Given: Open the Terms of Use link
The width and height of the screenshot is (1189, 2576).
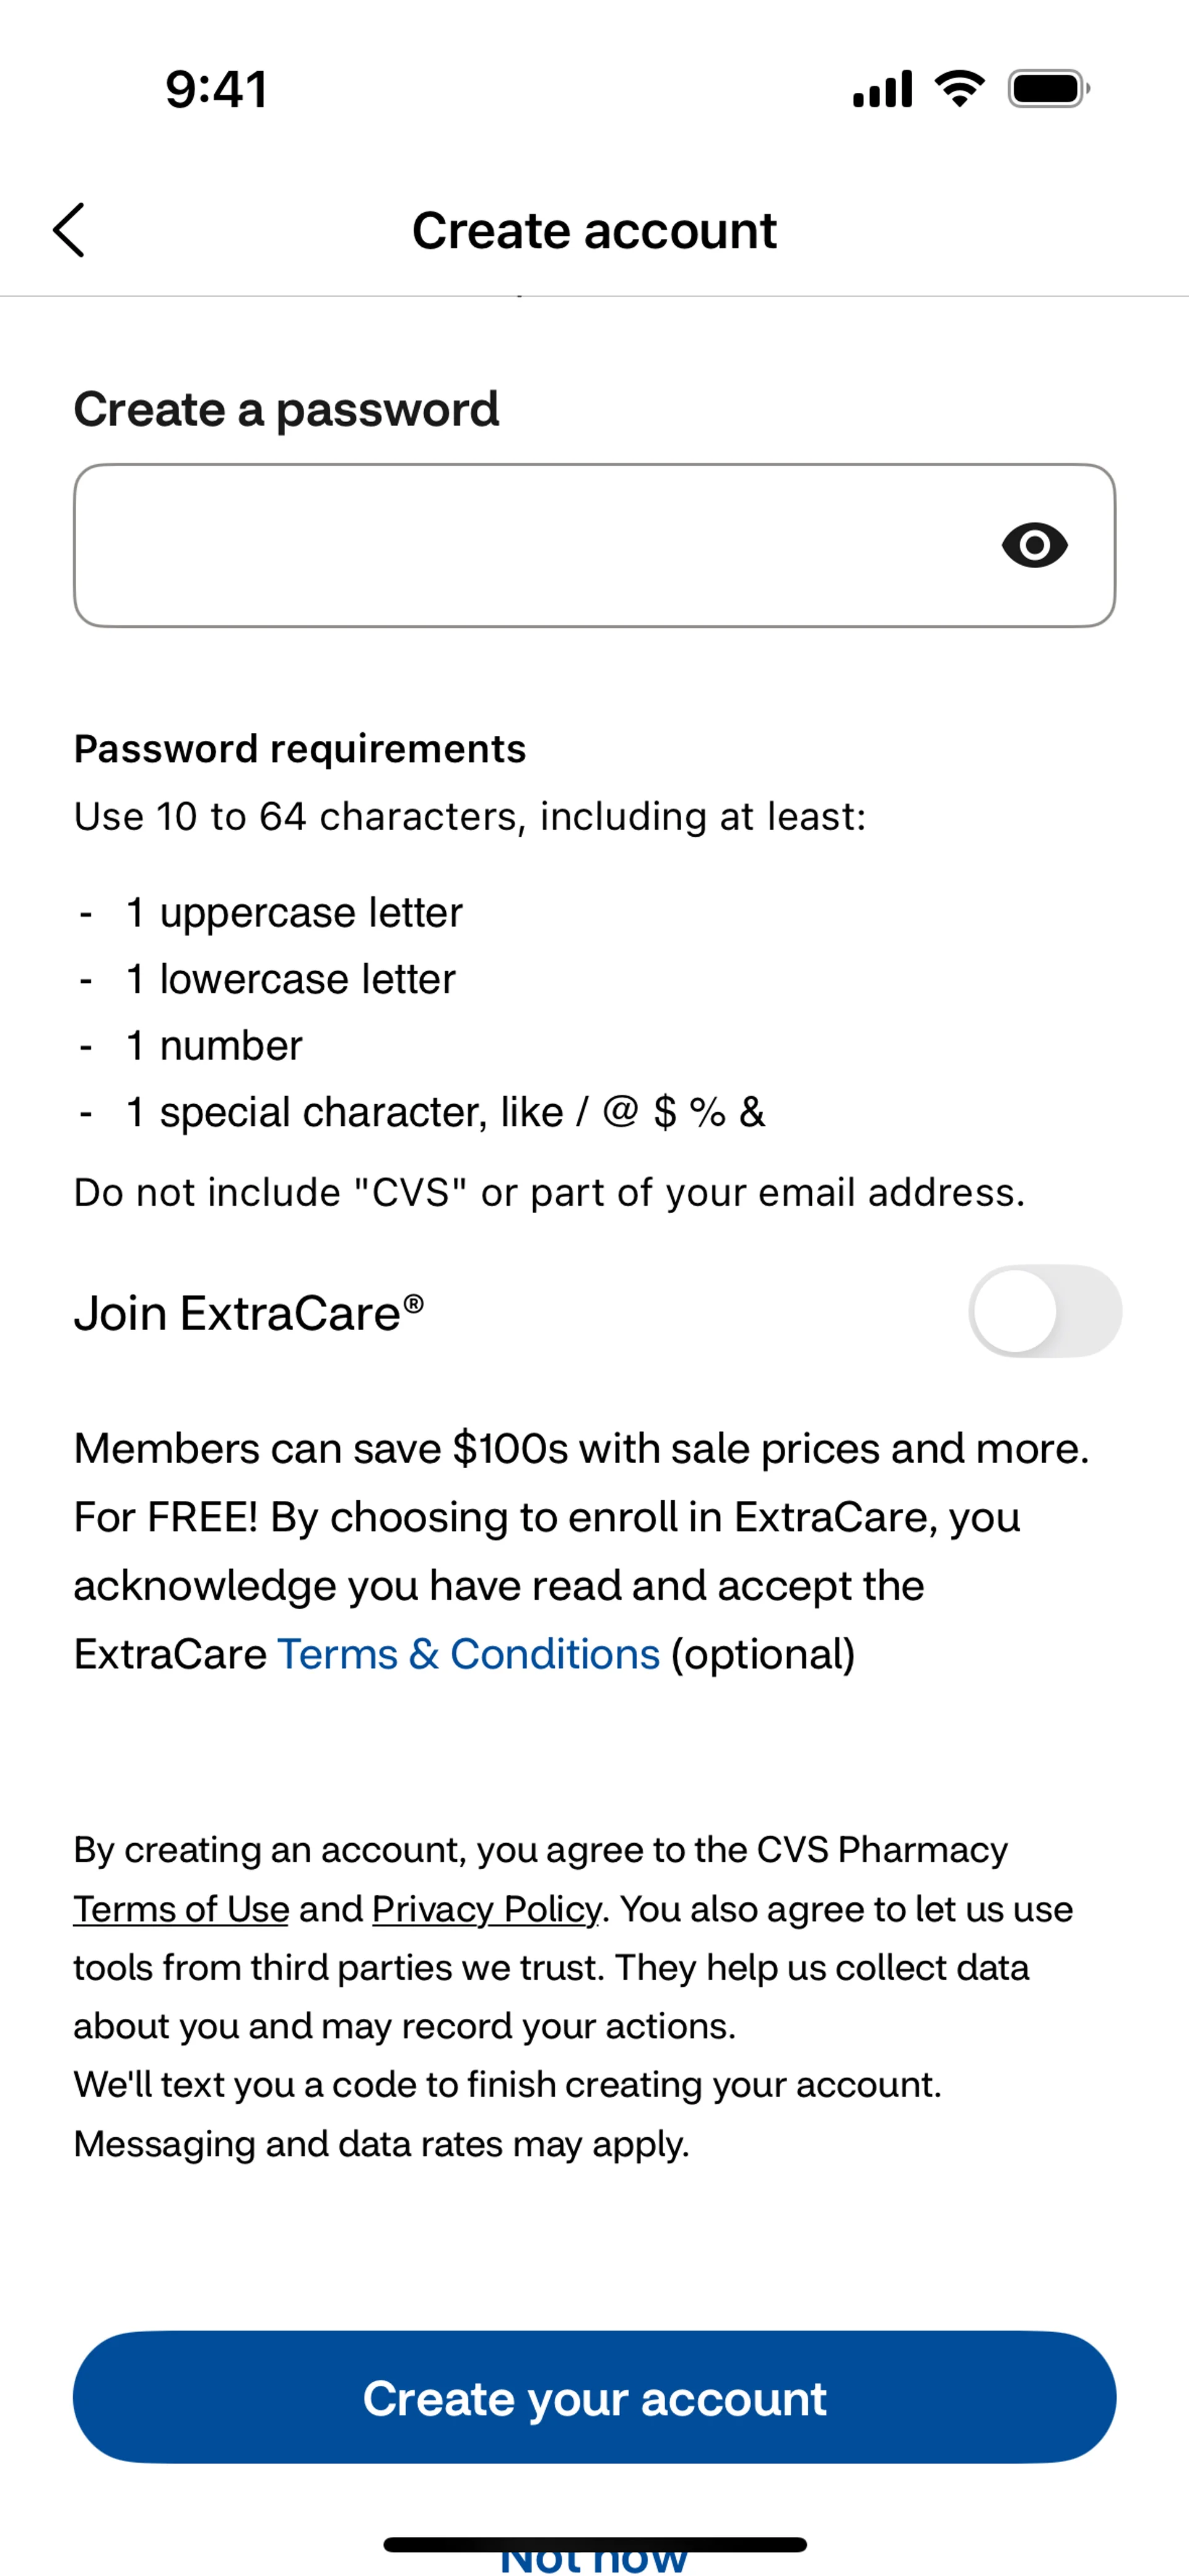Looking at the screenshot, I should [x=181, y=1909].
